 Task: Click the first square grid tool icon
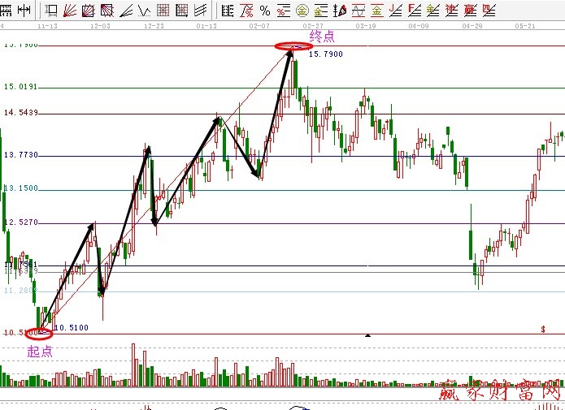(163, 11)
